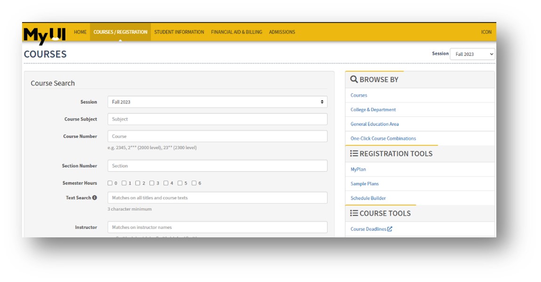Check the 0 semester hours box

tap(110, 183)
